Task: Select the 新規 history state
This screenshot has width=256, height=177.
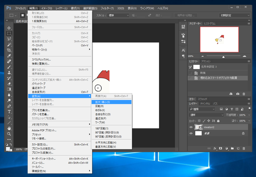Action: 203,73
